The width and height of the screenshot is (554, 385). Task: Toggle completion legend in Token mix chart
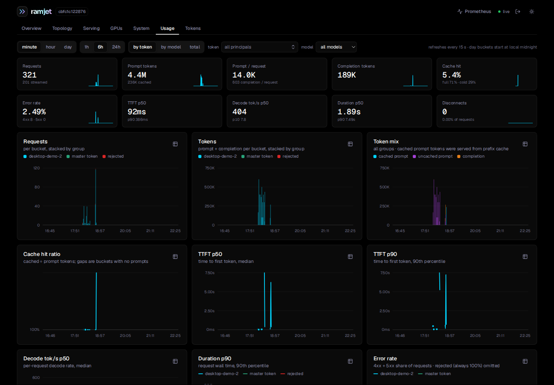[471, 156]
